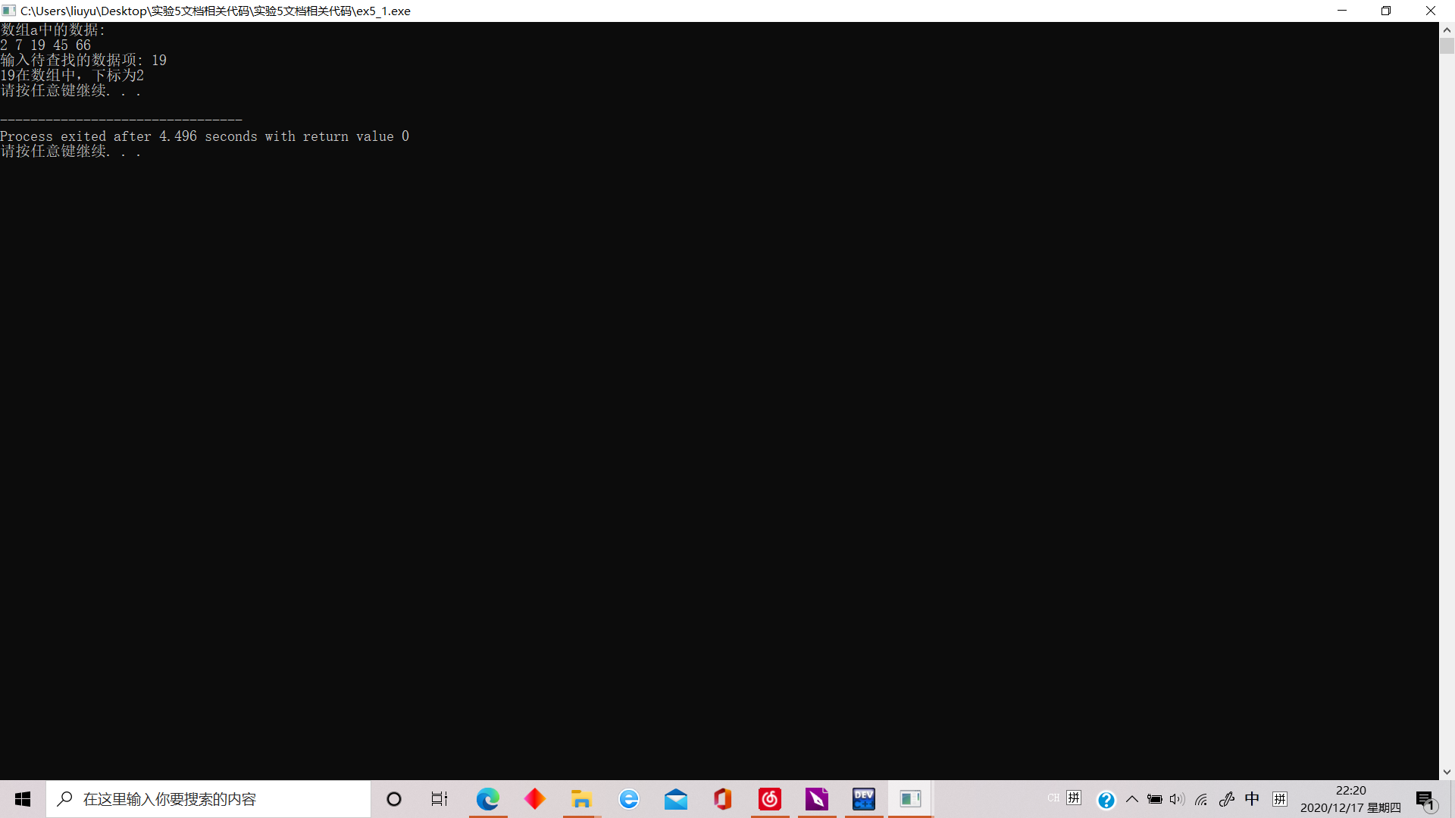
Task: Expand hidden system tray icons chevron
Action: (x=1132, y=799)
